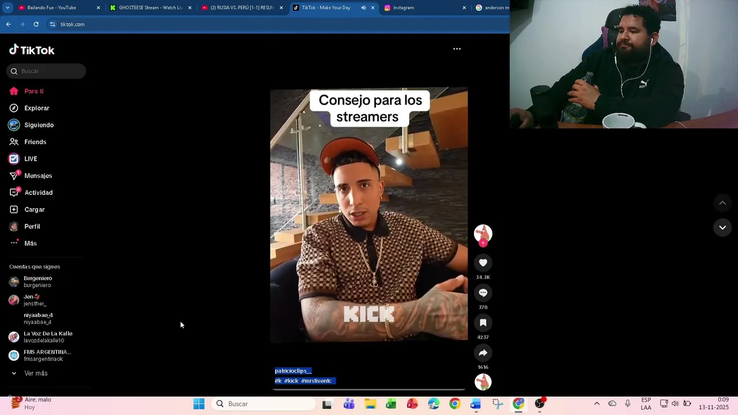
Task: Open FMS ARGENTINA account
Action: 40,355
